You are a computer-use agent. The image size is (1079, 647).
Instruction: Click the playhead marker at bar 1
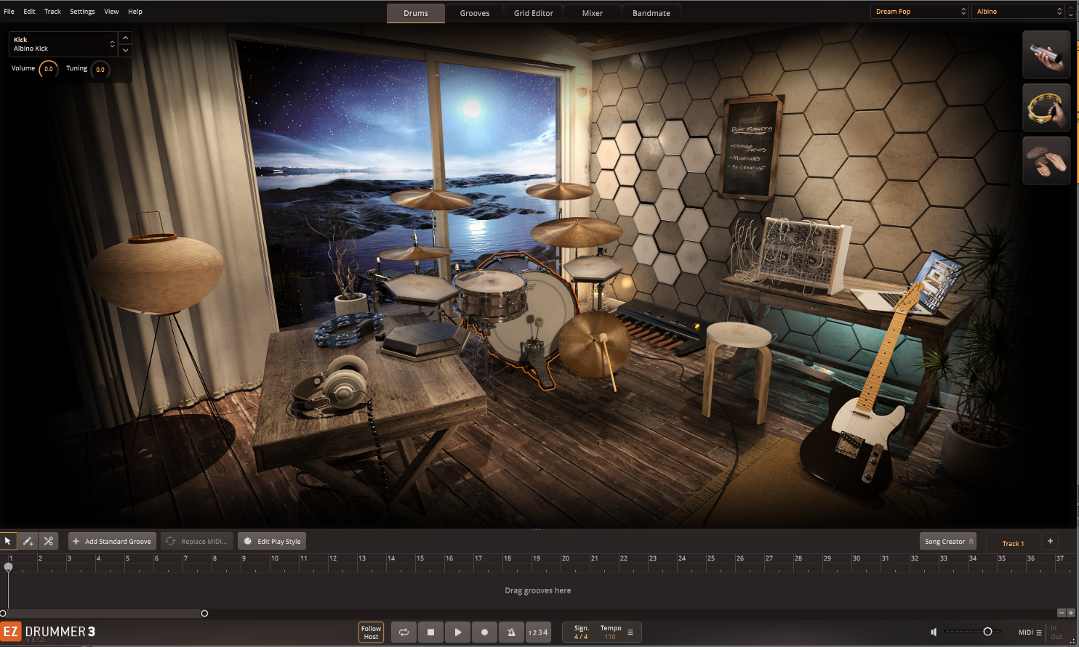pyautogui.click(x=9, y=566)
